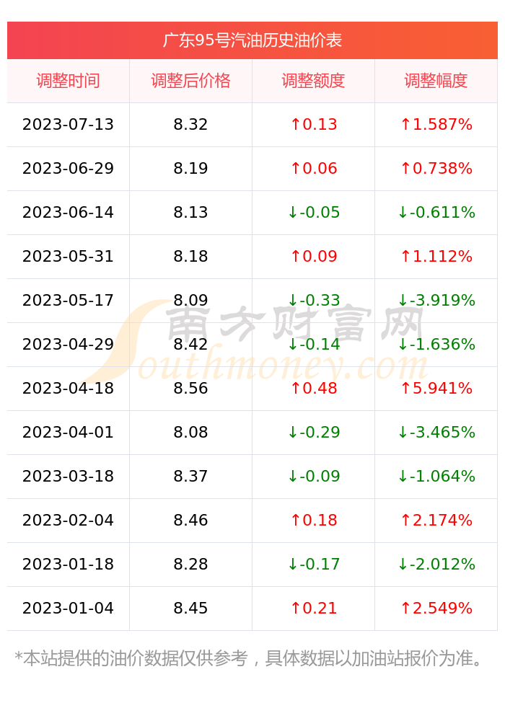
Task: Click the date cell 2023-07-13
Action: (x=68, y=125)
